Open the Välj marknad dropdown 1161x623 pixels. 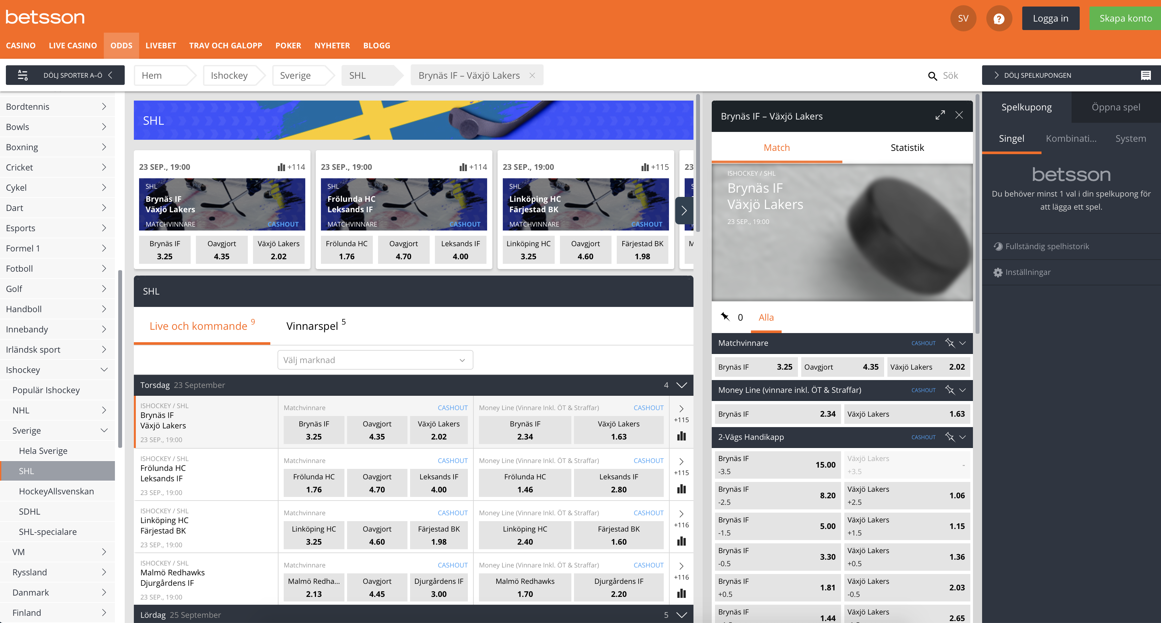tap(374, 360)
